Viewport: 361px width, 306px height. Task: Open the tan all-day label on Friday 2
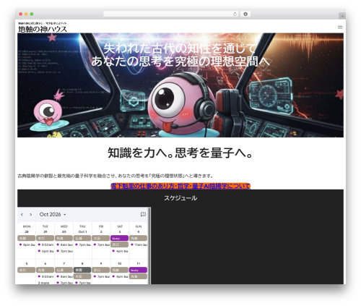[x=101, y=238]
